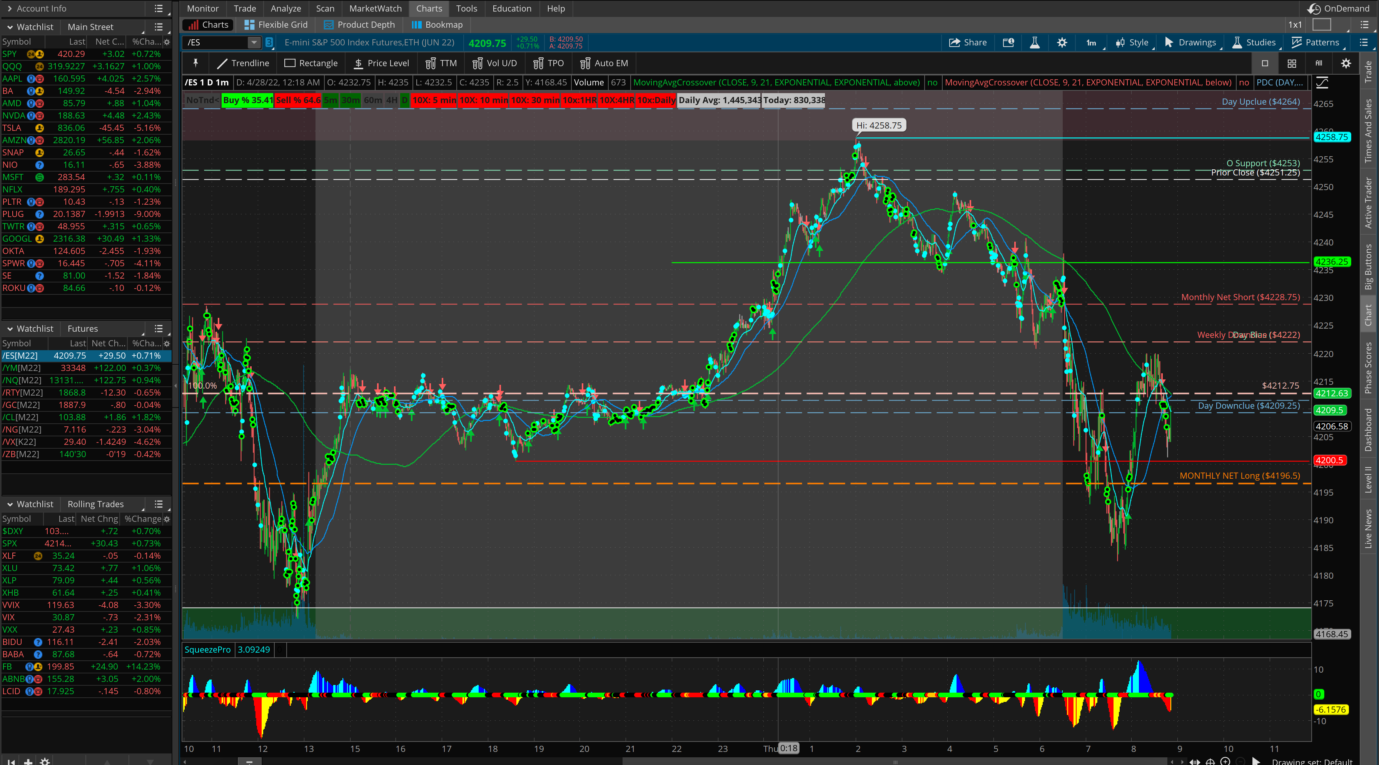This screenshot has width=1379, height=765.
Task: Toggle the Auto EM overlay
Action: click(604, 63)
